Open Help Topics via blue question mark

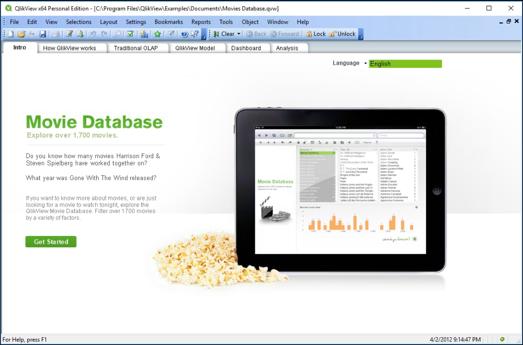coord(184,34)
